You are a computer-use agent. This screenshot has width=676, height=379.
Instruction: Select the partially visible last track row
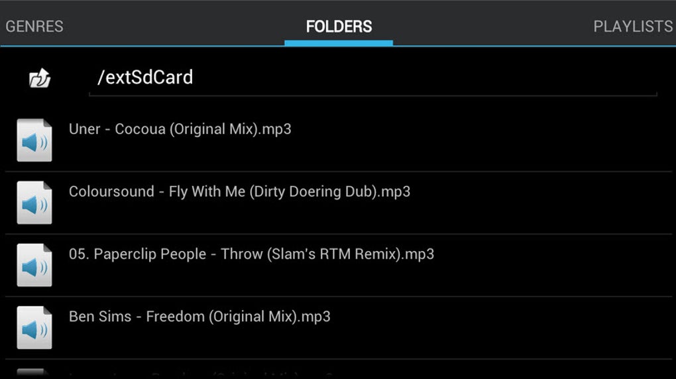click(339, 370)
